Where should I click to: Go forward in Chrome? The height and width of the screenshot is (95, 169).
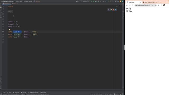(130, 5)
